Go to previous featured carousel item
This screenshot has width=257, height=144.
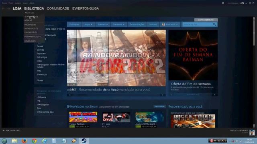(70, 95)
